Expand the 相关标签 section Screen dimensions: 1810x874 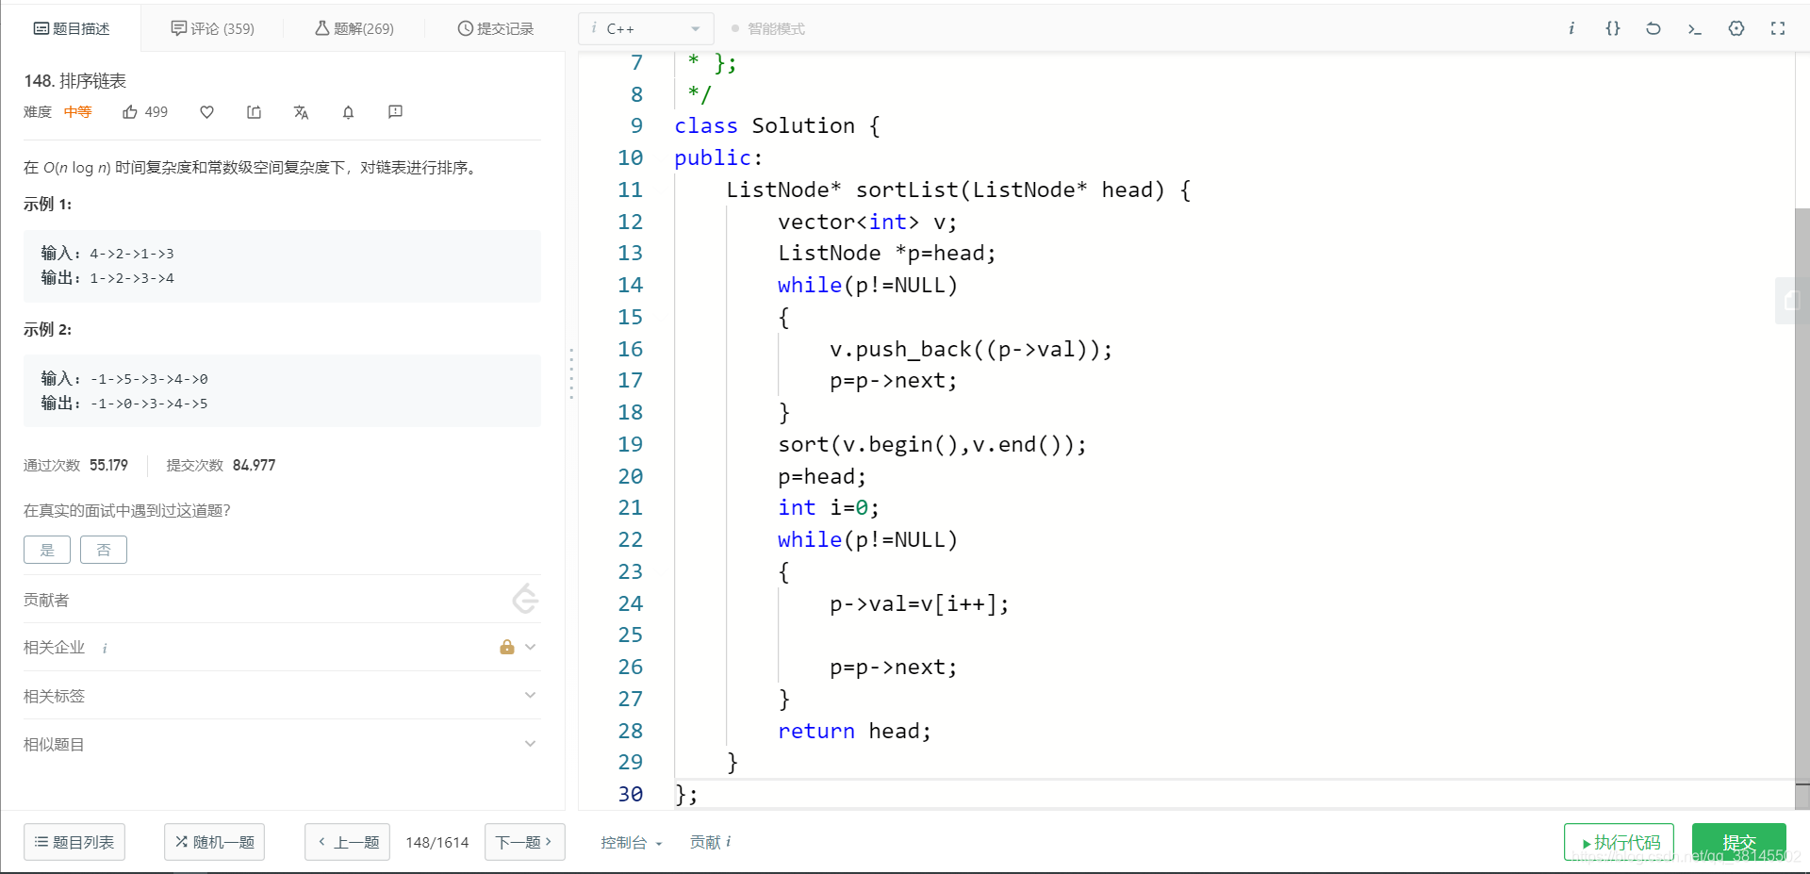point(530,695)
